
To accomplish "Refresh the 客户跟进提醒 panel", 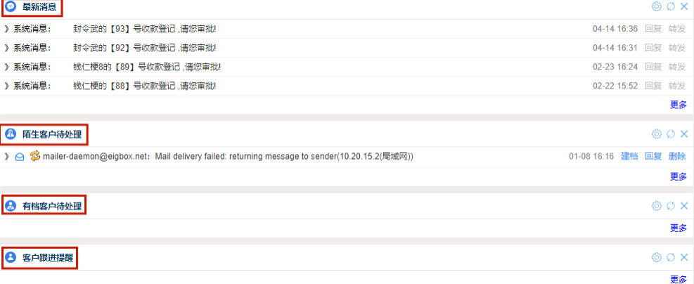I will pyautogui.click(x=671, y=257).
